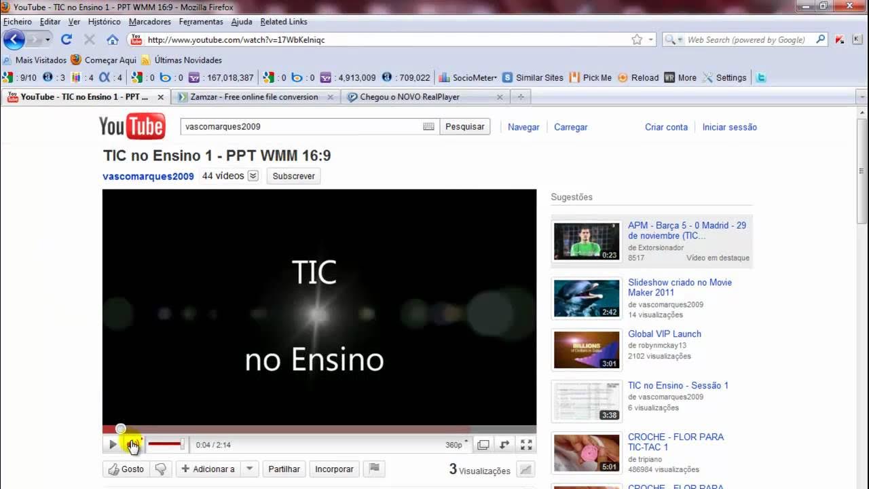Click the More toolbar button
The height and width of the screenshot is (489, 869).
pyautogui.click(x=680, y=77)
